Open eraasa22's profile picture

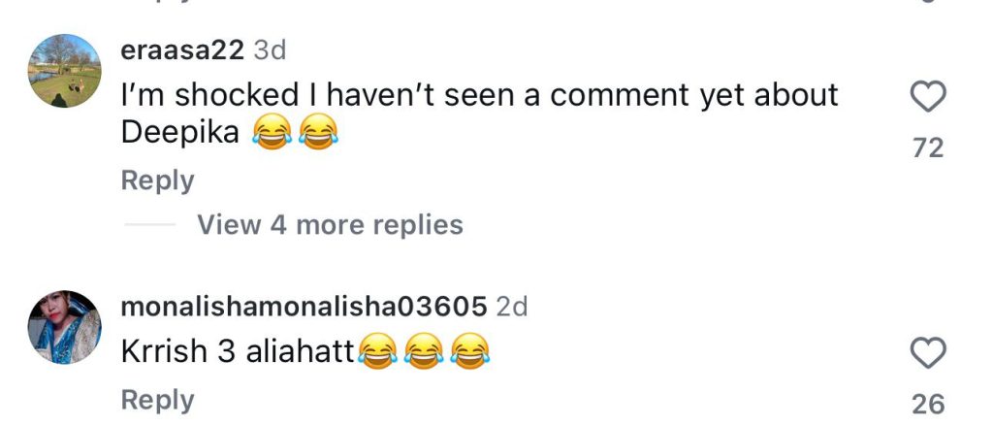coord(65,71)
